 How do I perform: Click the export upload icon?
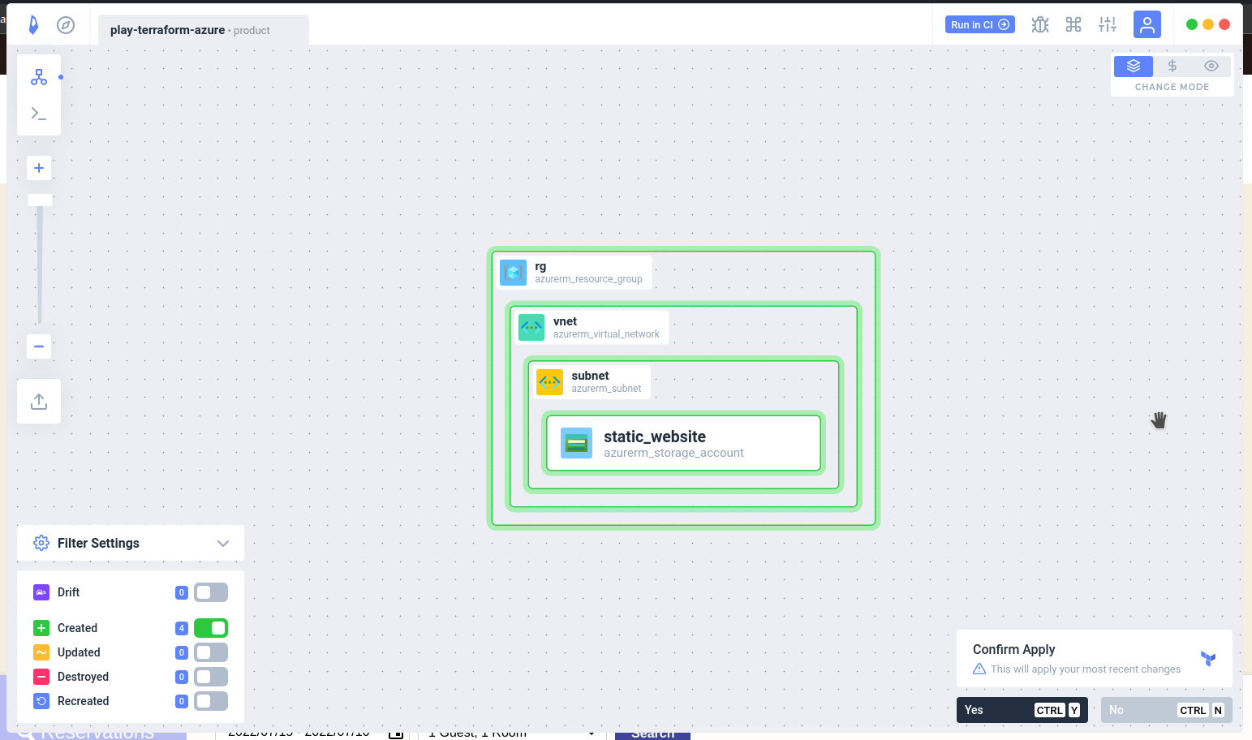[x=39, y=402]
